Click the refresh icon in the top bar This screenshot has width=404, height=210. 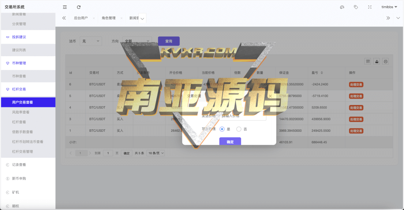79,7
